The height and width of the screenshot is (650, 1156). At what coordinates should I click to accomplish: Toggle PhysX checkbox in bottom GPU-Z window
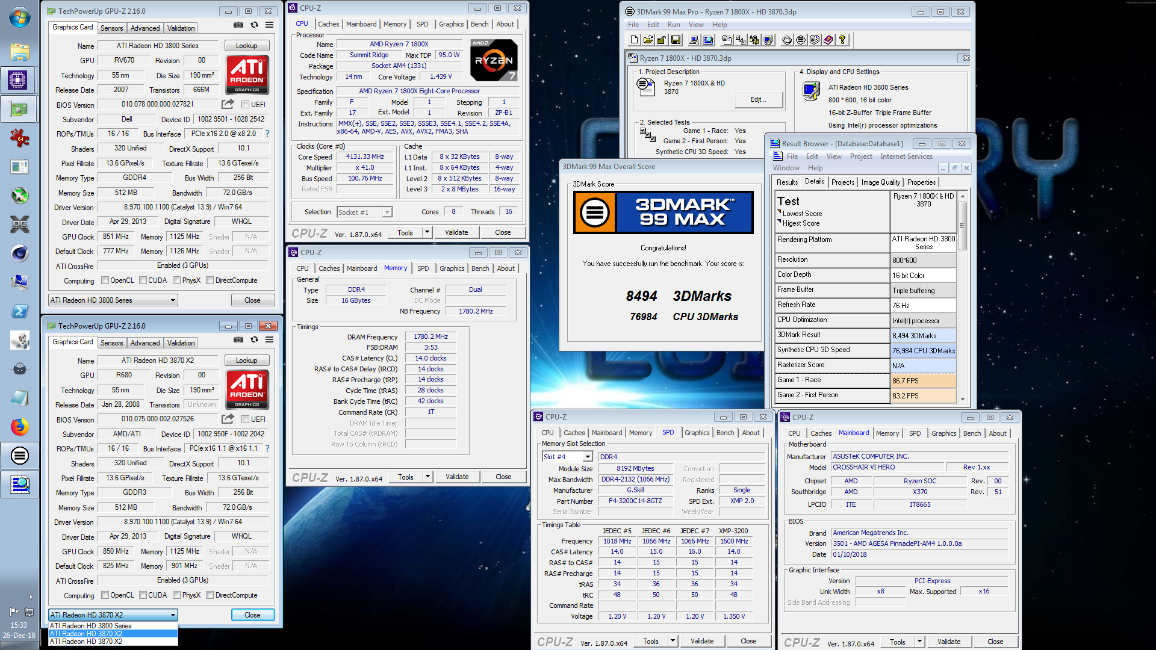177,595
